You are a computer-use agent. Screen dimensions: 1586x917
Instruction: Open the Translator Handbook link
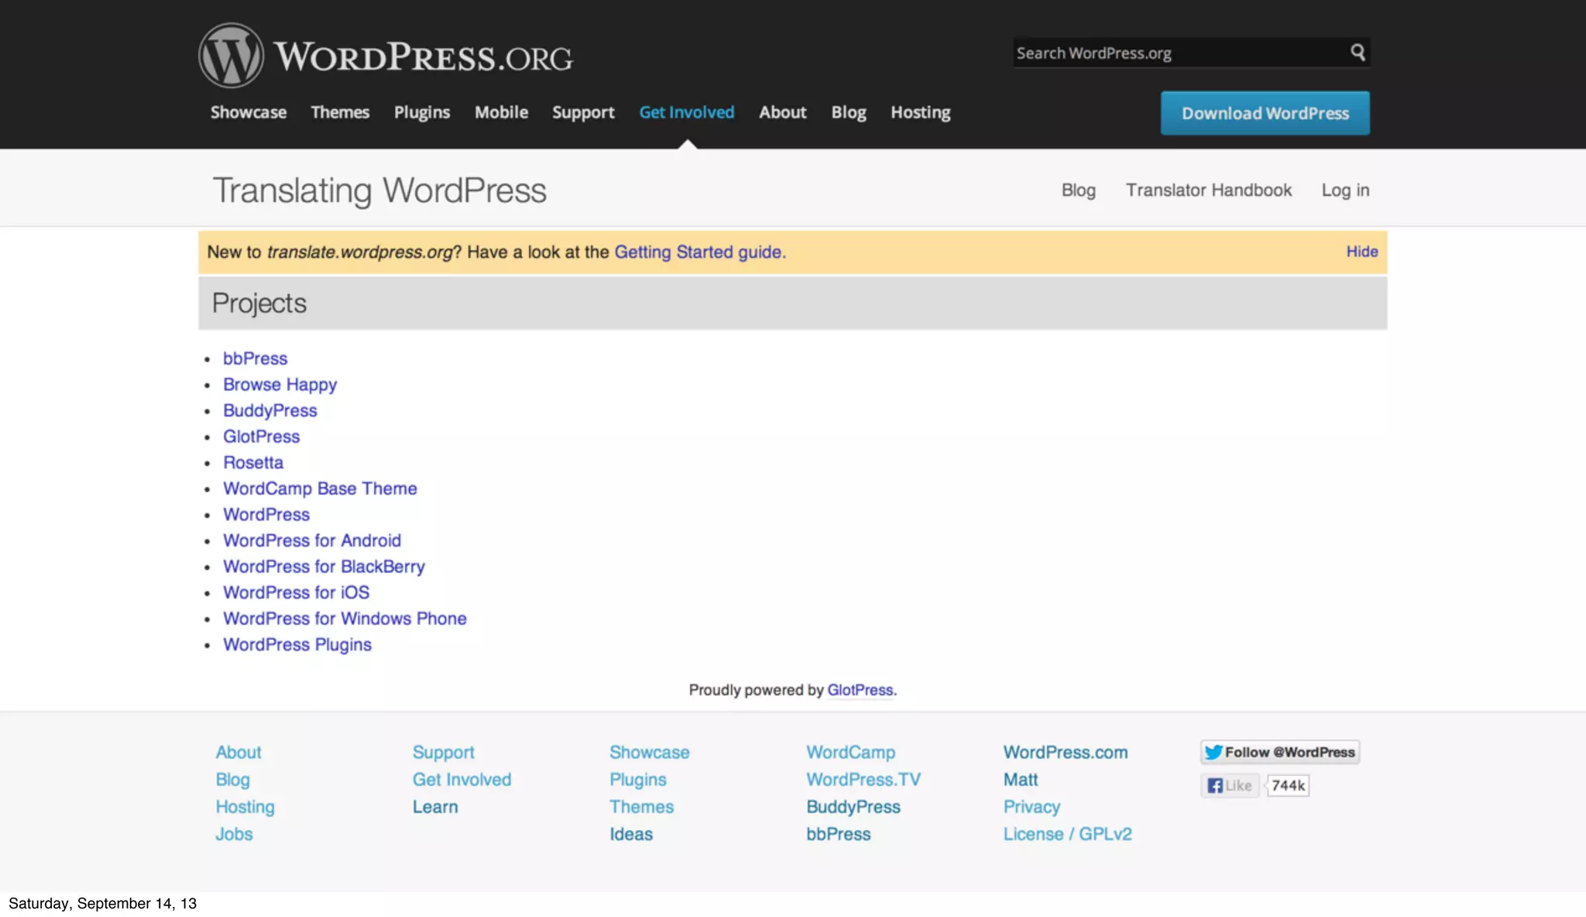(x=1208, y=191)
